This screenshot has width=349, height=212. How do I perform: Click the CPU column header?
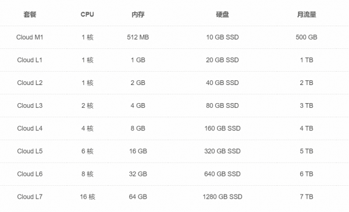[x=87, y=15]
